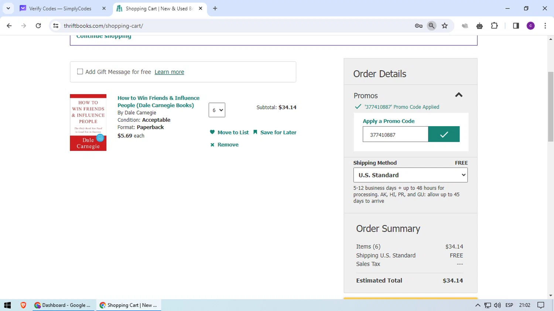
Task: Open the Shipping Method dropdown
Action: (410, 175)
